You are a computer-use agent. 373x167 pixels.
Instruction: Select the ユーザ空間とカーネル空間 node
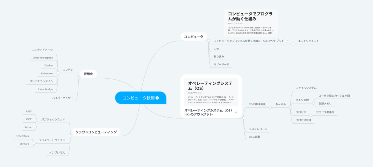click(x=334, y=96)
